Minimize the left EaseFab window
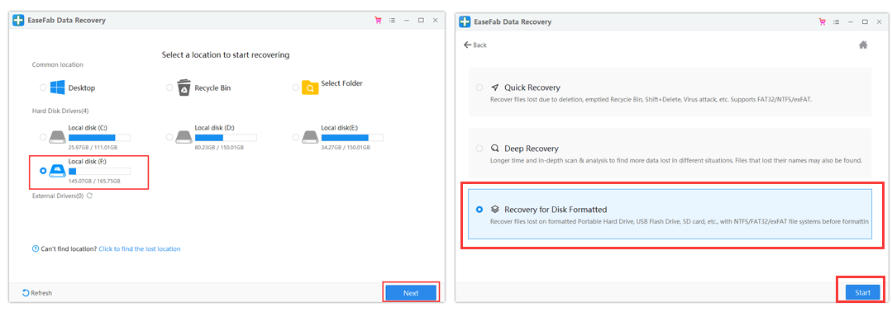The width and height of the screenshot is (892, 312). pos(407,21)
